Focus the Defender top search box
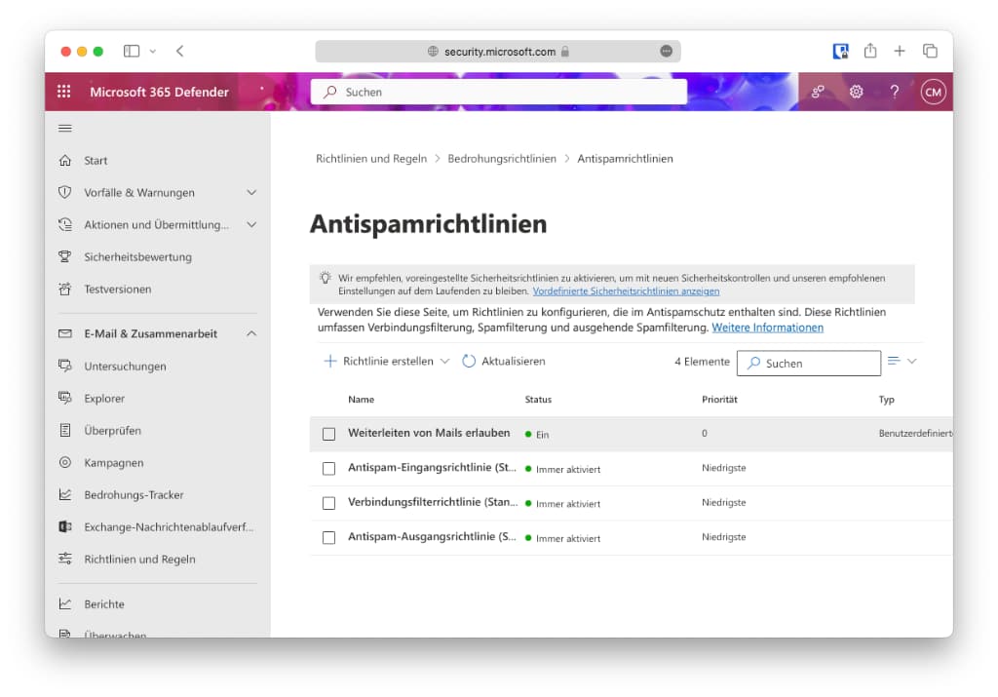Viewport: 998px width, 697px height. tap(499, 92)
